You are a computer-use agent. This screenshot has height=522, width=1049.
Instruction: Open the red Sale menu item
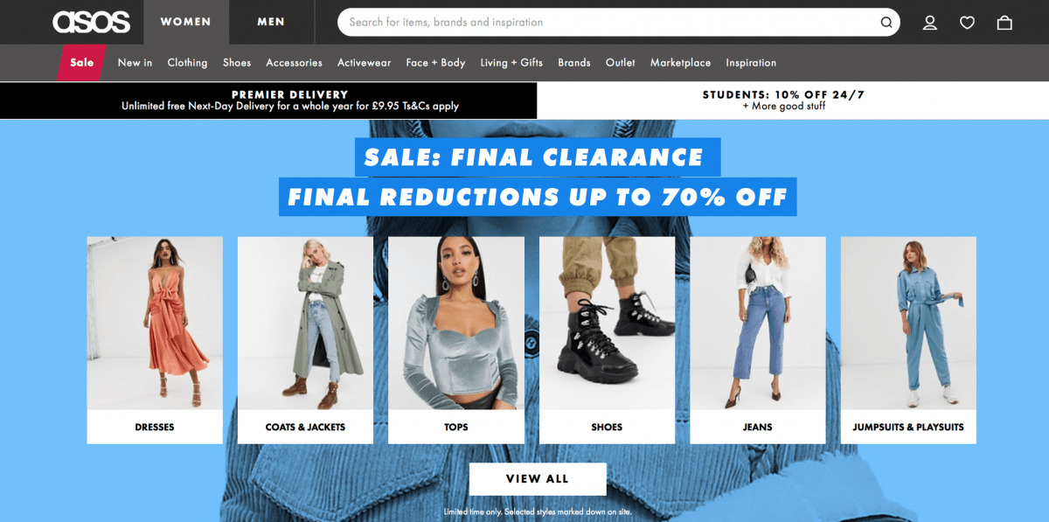(x=82, y=62)
